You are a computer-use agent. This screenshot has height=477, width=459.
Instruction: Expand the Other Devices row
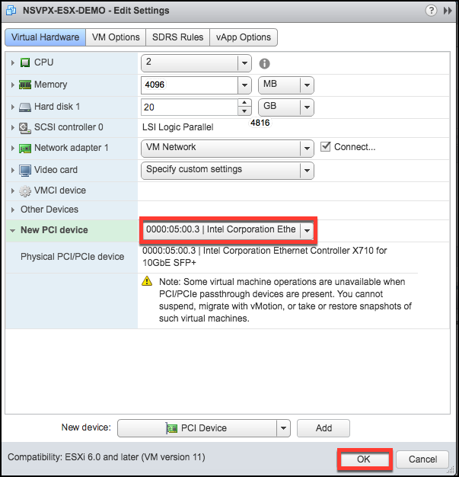(12, 210)
